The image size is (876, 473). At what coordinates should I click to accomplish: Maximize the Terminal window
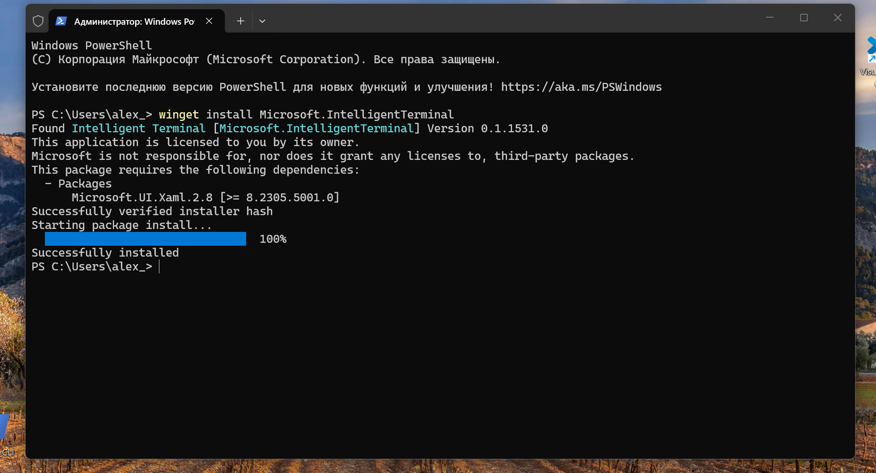804,18
